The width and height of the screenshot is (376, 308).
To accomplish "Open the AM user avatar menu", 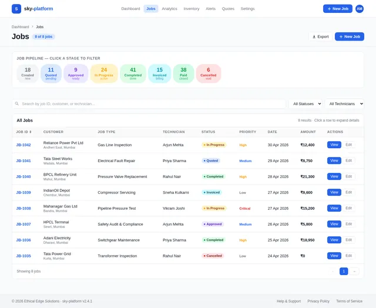I will click(359, 9).
